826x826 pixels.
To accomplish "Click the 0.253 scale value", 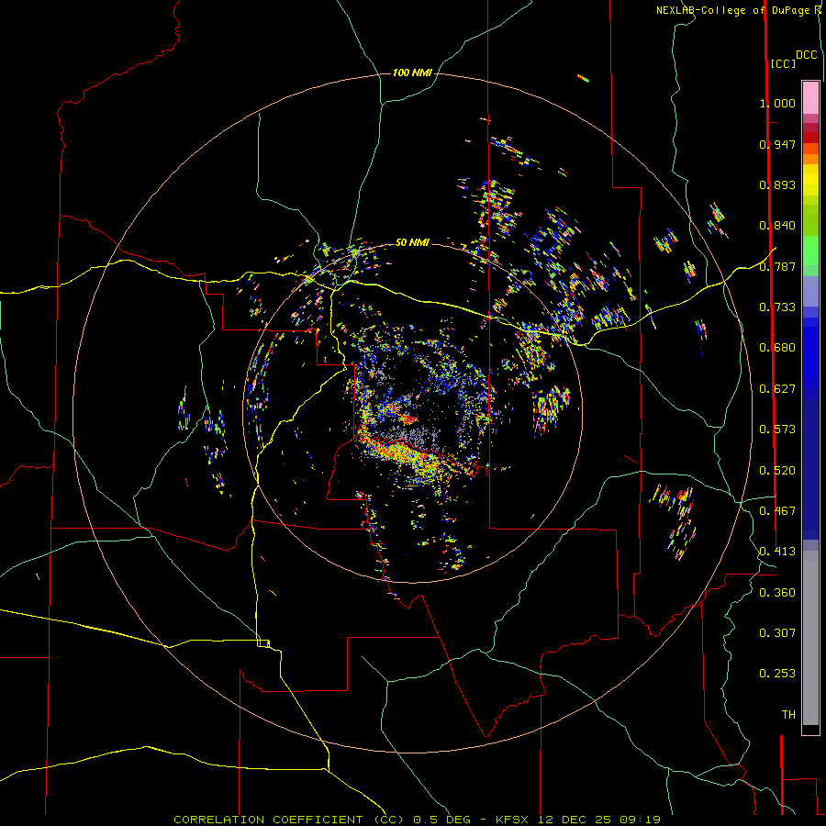I will [777, 674].
